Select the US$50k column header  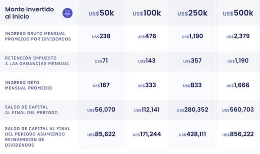(101, 13)
